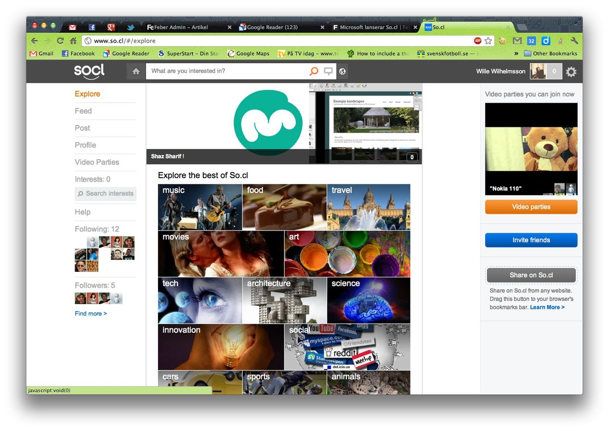The image size is (609, 431).
Task: Open the comment bubble icon in search bar
Action: (328, 71)
